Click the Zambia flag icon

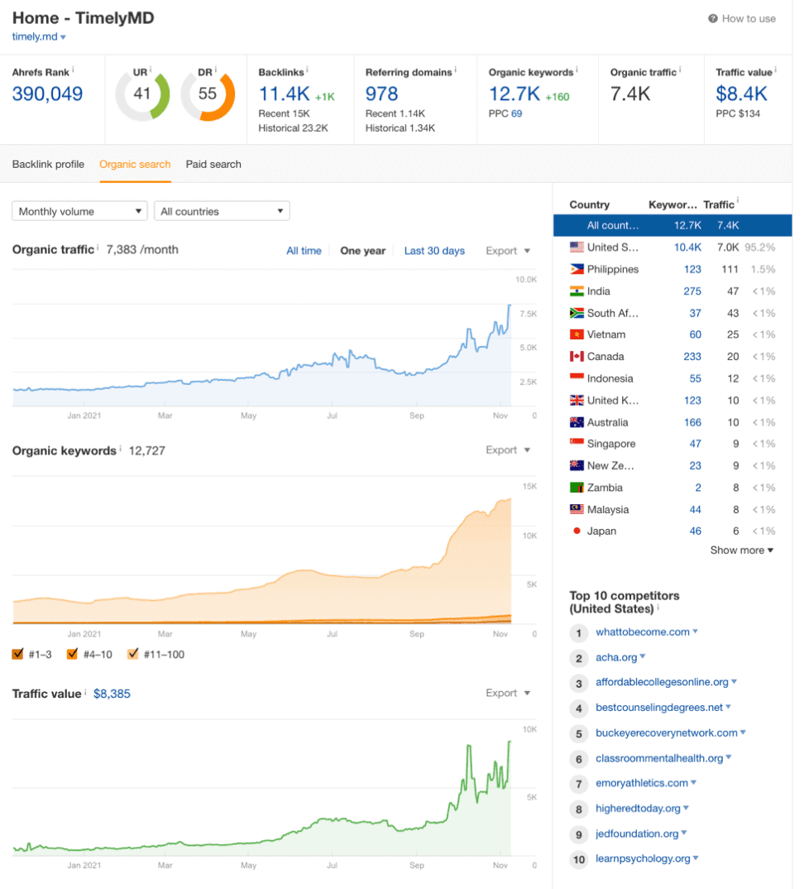click(x=577, y=488)
